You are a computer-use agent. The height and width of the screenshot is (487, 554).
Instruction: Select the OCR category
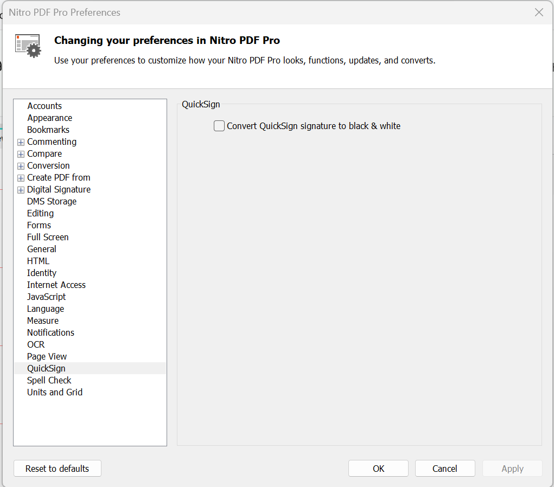(x=36, y=345)
